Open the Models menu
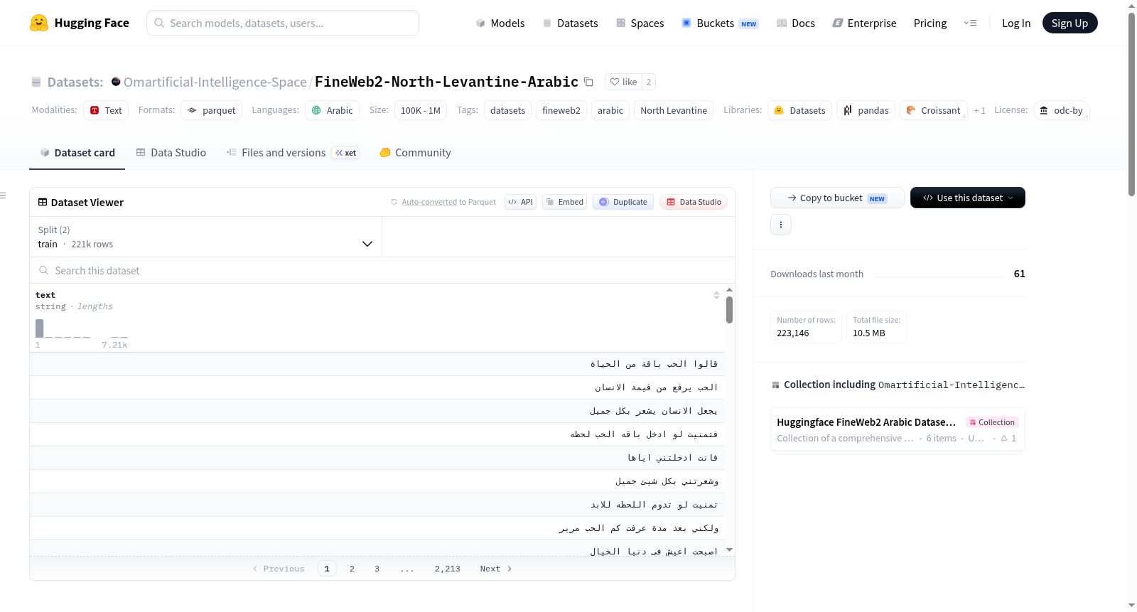The image size is (1137, 612). click(x=500, y=23)
